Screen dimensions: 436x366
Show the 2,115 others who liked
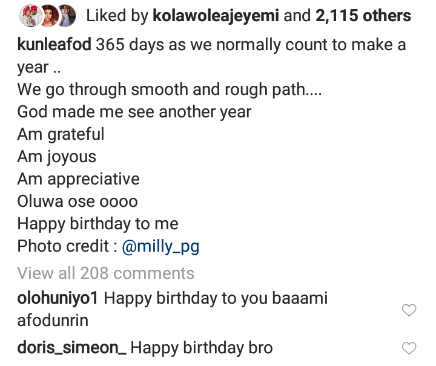coord(363,16)
